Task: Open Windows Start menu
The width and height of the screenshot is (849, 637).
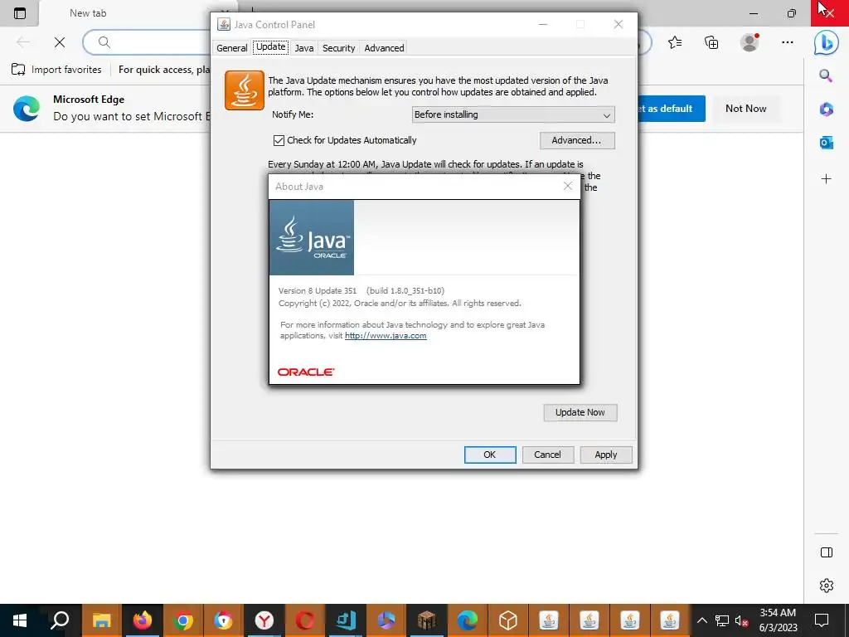Action: click(x=20, y=620)
